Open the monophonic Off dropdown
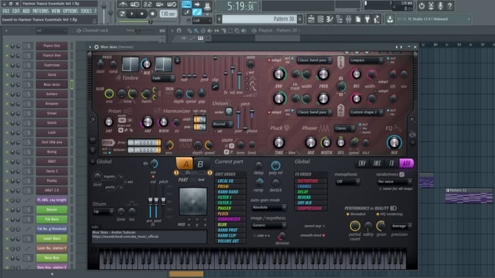 (347, 182)
